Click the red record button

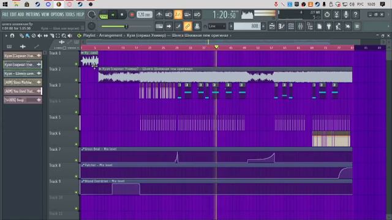click(132, 15)
